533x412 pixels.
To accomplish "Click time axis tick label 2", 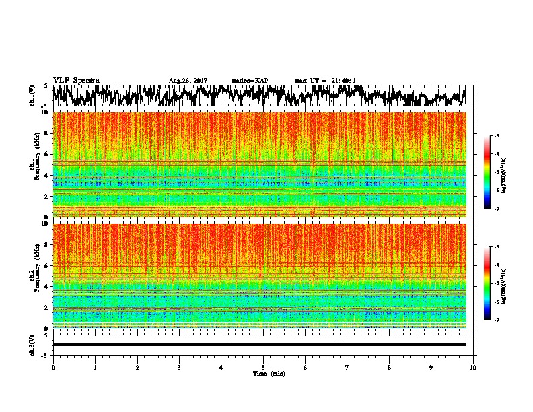I will pos(137,368).
